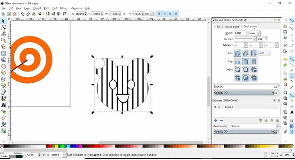The width and height of the screenshot is (295, 160).
Task: Select the Calligraphy tool
Action: 3,98
